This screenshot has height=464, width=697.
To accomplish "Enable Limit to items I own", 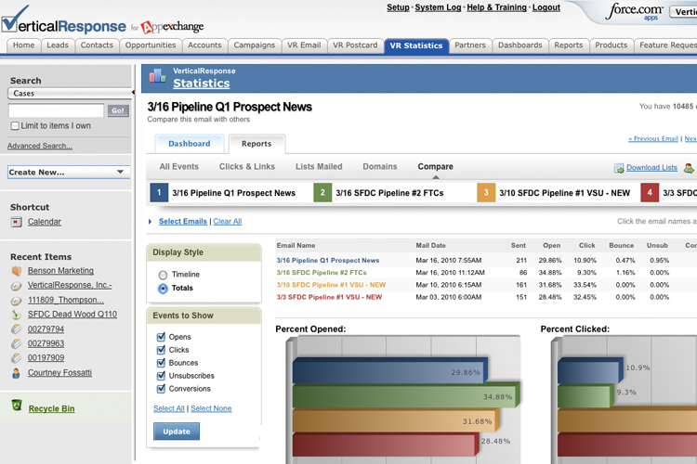I will pyautogui.click(x=14, y=126).
